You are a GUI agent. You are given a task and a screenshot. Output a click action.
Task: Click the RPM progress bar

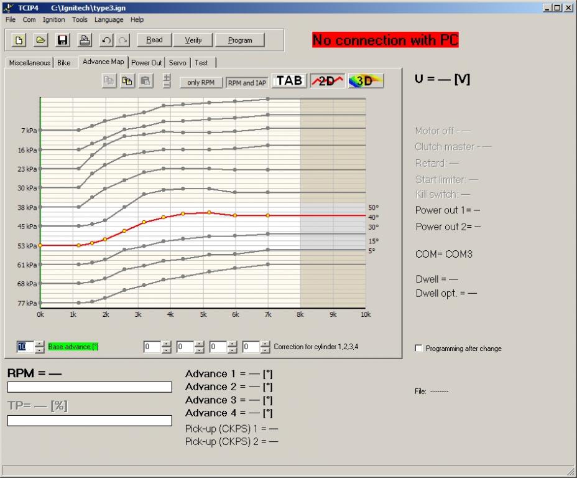point(90,387)
